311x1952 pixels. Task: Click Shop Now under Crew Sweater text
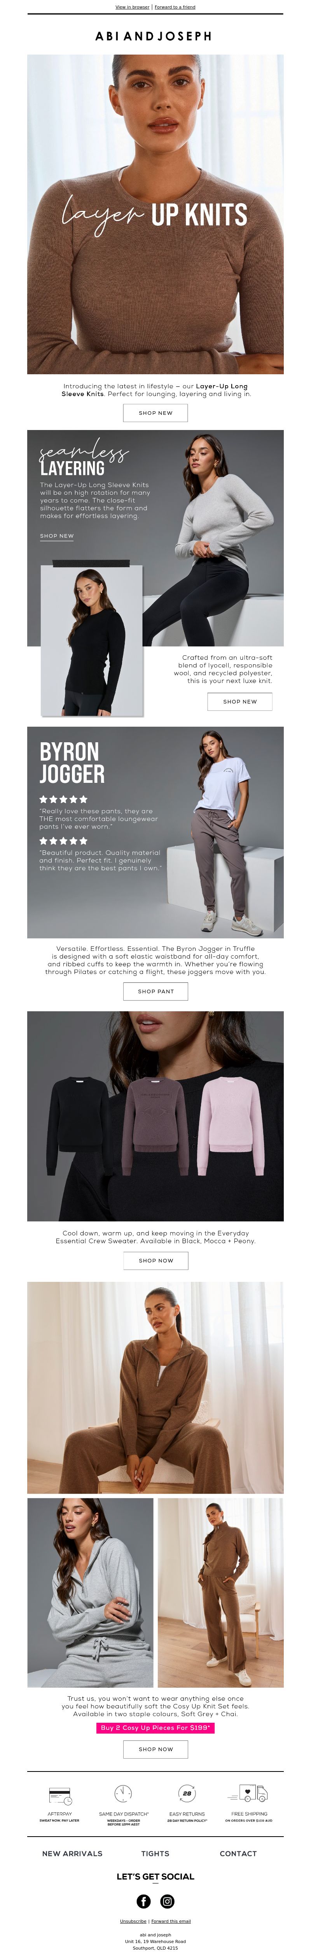[x=155, y=1260]
